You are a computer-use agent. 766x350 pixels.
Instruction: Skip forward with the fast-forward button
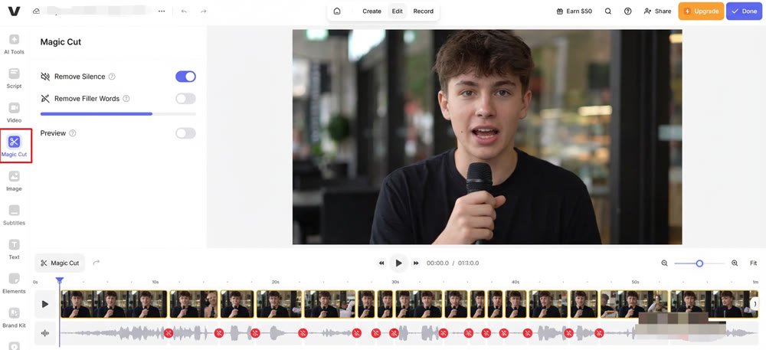pos(416,263)
